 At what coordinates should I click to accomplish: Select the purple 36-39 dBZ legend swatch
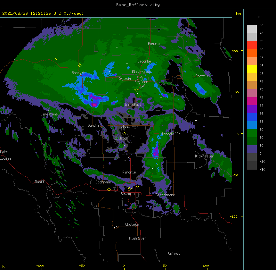coord(252,109)
